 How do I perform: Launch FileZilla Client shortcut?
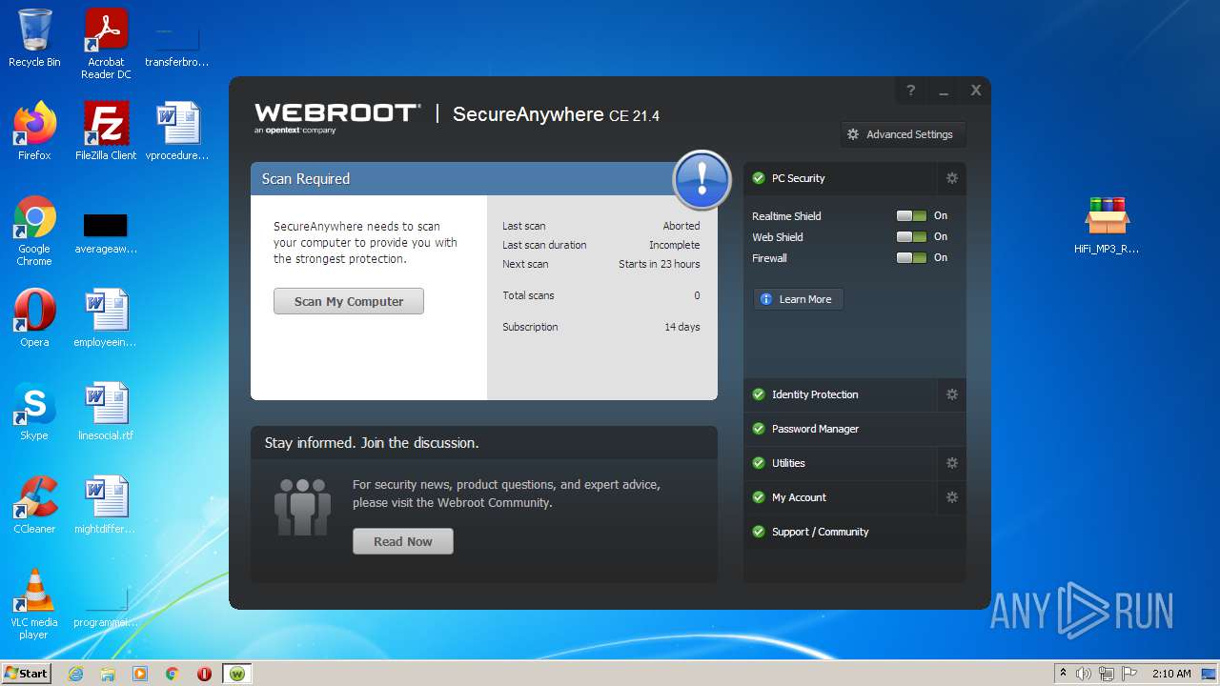[106, 131]
